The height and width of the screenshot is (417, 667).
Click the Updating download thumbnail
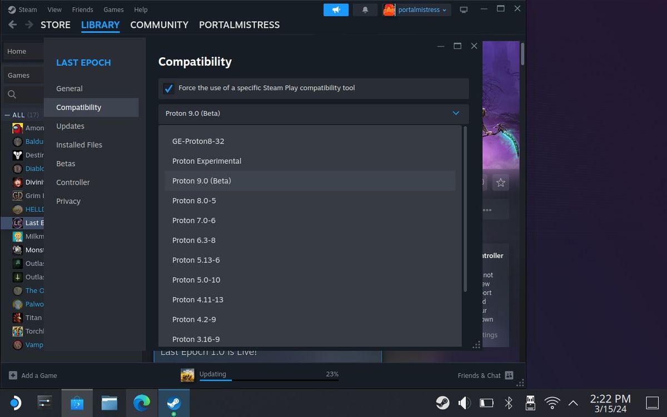(x=187, y=375)
